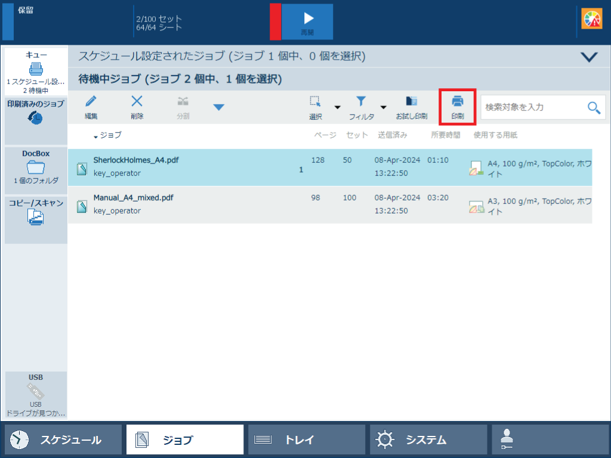611x458 pixels.
Task: Switch to the Schedule (スケジュール) tab
Action: [63, 440]
